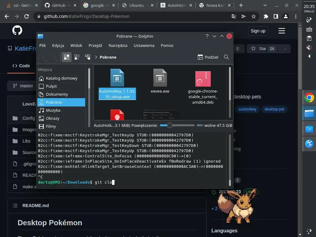The image size is (316, 237).
Task: Switch Dolphin to compact view mode
Action: click(x=77, y=57)
